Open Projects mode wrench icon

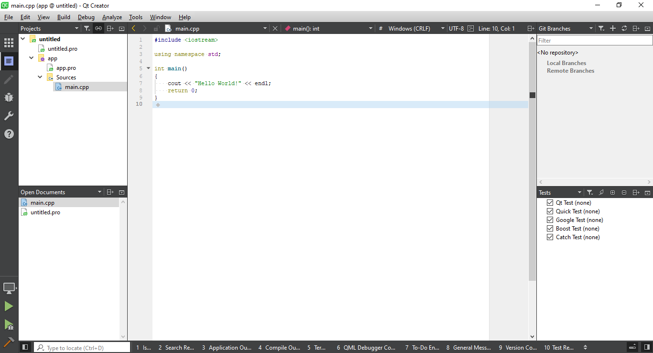coord(9,116)
